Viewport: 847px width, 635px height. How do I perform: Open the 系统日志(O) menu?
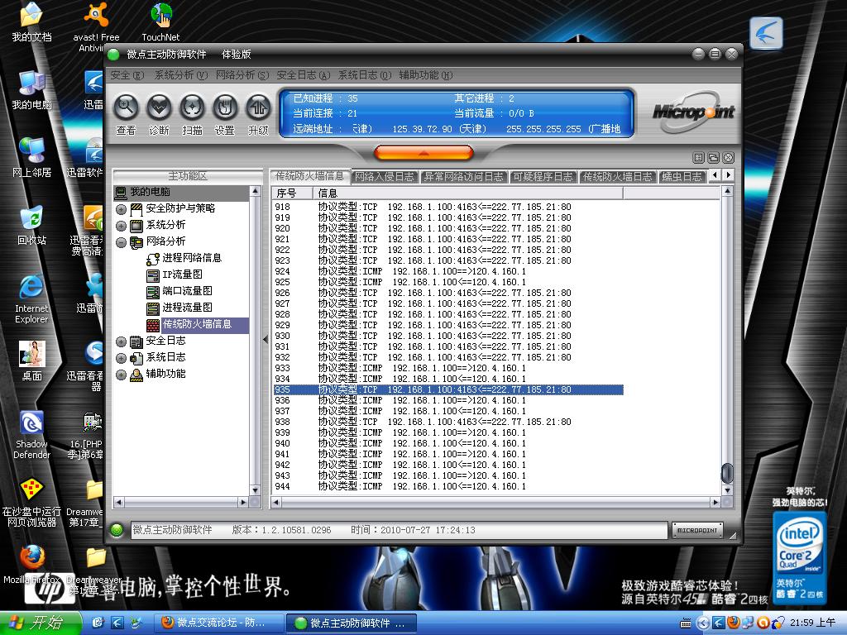pyautogui.click(x=365, y=75)
